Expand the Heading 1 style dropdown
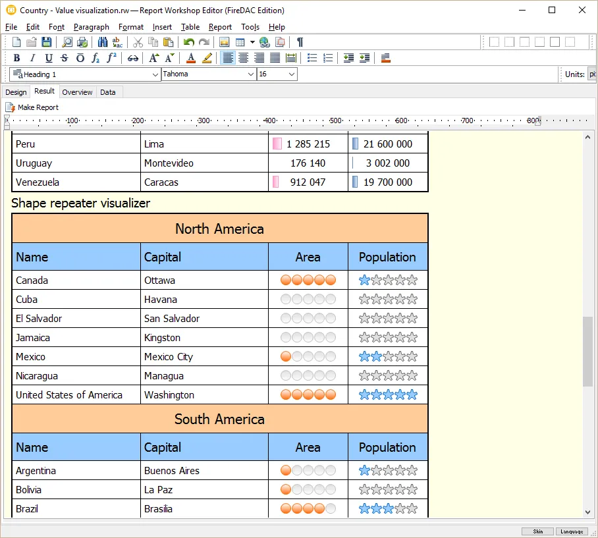Image resolution: width=598 pixels, height=538 pixels. [x=155, y=74]
